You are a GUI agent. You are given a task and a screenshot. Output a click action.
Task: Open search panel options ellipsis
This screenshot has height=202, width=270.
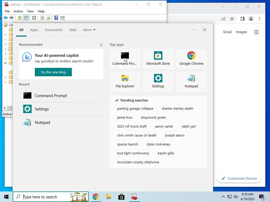[193, 30]
